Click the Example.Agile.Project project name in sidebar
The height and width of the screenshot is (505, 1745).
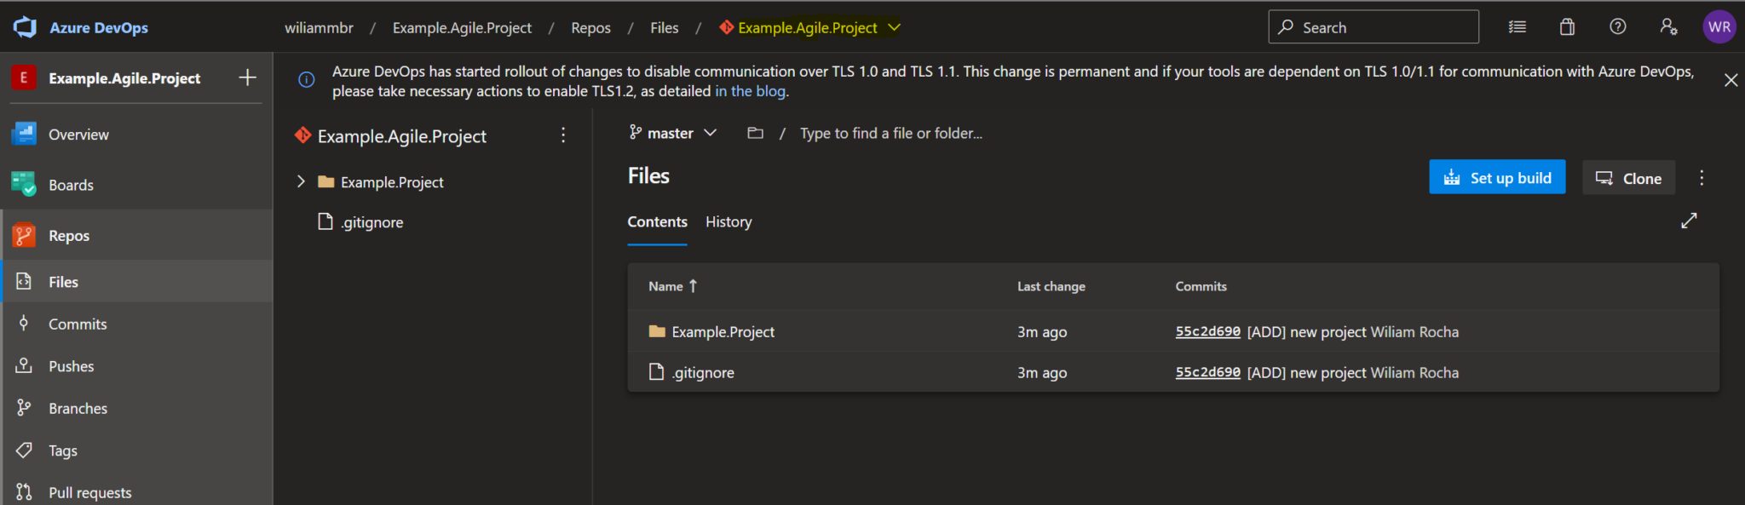point(124,78)
